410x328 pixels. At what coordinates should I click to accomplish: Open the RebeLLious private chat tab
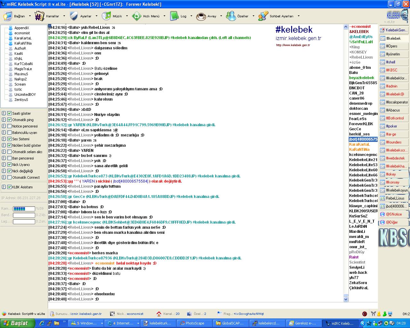394,198
